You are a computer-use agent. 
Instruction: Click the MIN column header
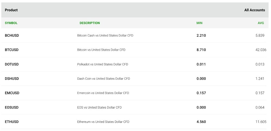199,23
